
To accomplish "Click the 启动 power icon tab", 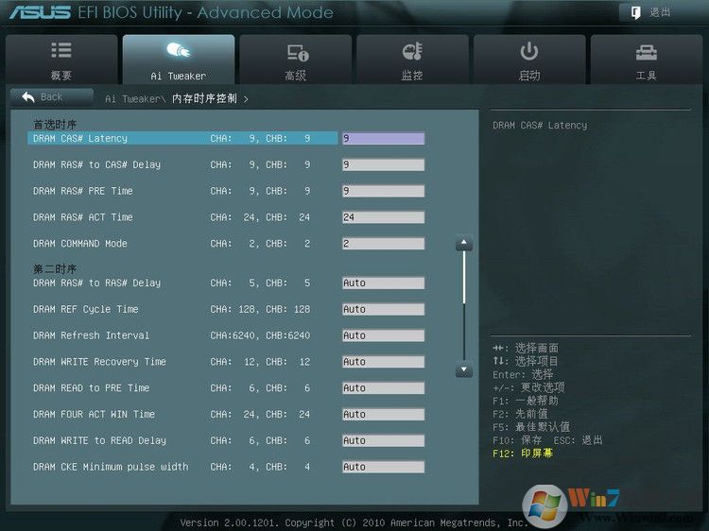I will point(529,59).
